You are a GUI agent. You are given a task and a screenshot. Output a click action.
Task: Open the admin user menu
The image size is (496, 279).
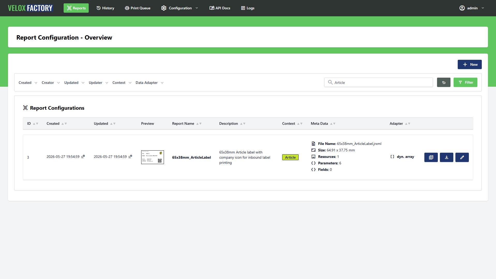472,8
